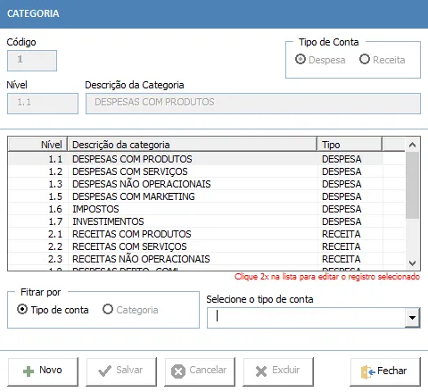Select the Despesa radio button

point(300,59)
